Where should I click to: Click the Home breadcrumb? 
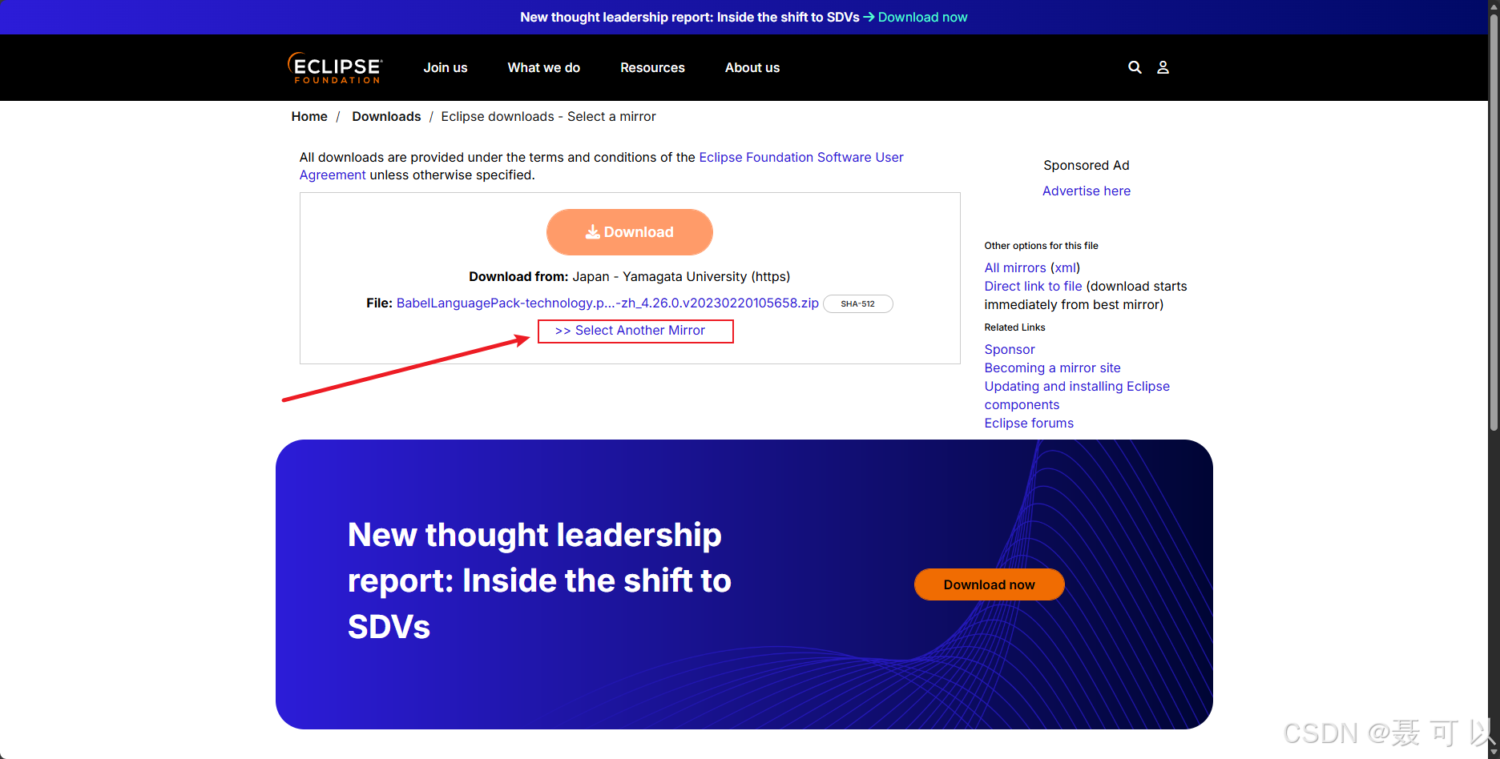pos(309,117)
